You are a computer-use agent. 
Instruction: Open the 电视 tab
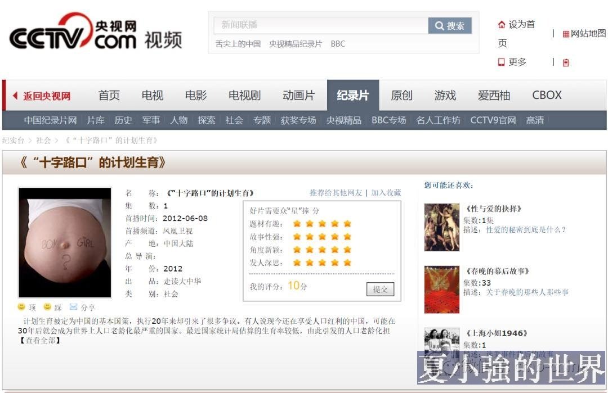[153, 95]
